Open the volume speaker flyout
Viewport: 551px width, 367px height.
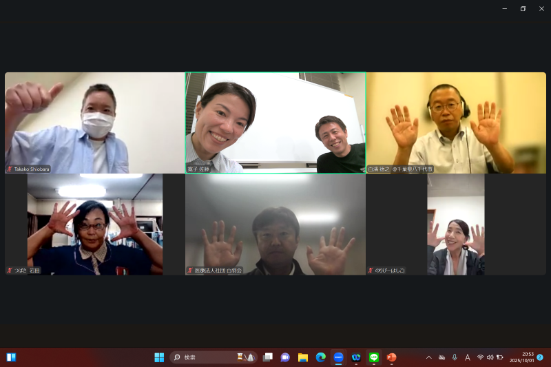(x=490, y=357)
